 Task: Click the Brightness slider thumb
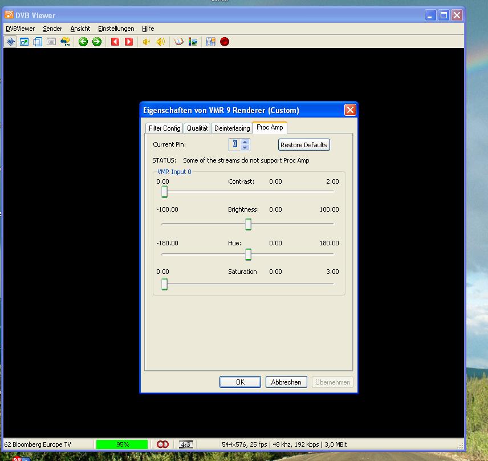(x=248, y=224)
